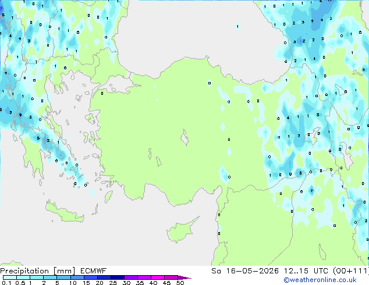Click the 'ECMWF' model label
The width and height of the screenshot is (369, 285).
pyautogui.click(x=94, y=271)
